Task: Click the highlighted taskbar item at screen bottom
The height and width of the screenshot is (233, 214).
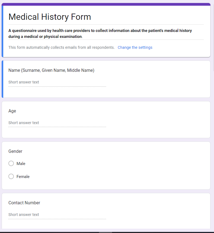Action: tap(105, 232)
